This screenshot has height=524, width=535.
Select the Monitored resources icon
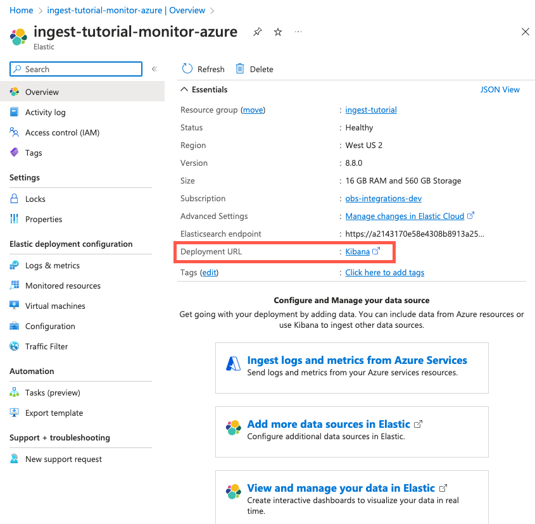14,285
